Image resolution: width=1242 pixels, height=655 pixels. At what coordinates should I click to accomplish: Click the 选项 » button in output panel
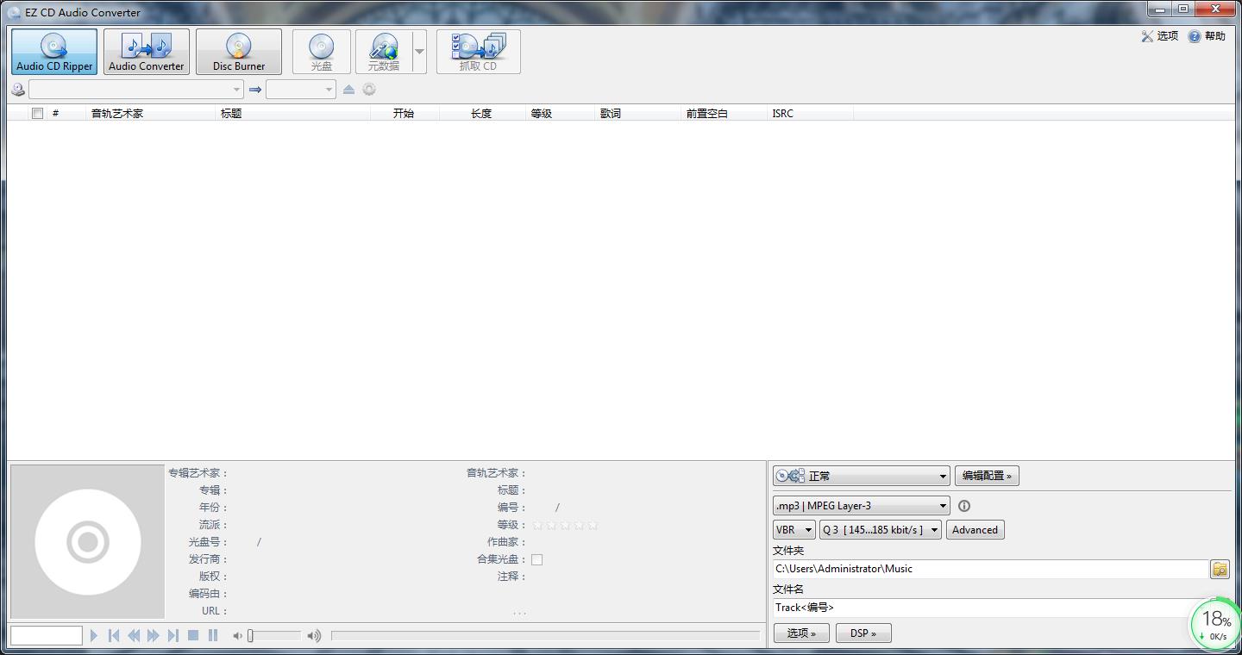pos(801,633)
